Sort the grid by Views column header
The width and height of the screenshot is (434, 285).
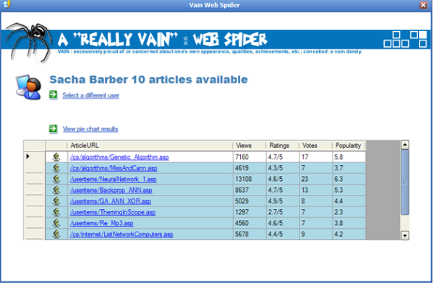click(x=250, y=146)
